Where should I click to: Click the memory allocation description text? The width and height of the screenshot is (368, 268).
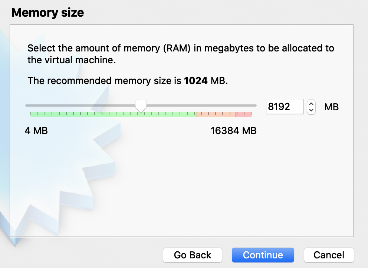[181, 54]
